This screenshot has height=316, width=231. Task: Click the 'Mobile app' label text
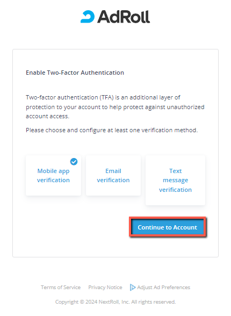click(53, 171)
